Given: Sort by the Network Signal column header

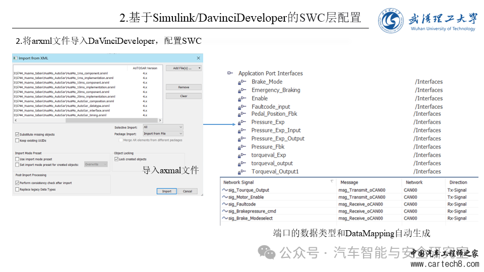Looking at the screenshot, I should click(x=238, y=182).
